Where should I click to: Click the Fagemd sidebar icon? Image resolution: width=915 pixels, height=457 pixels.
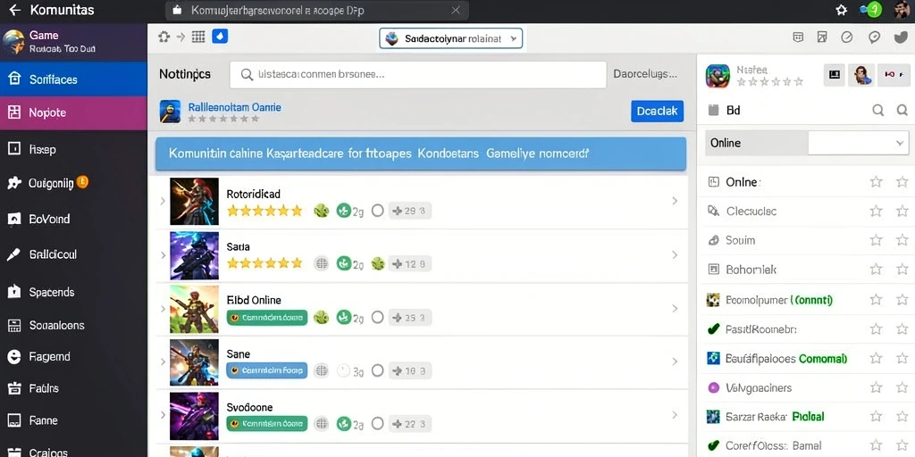pos(13,357)
